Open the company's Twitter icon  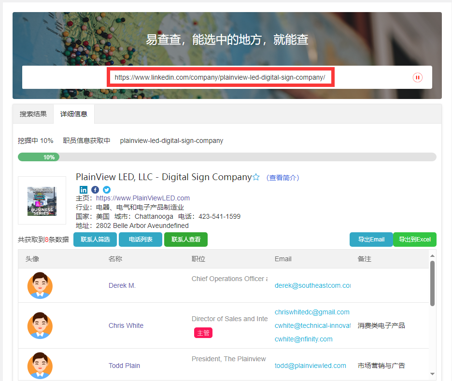click(x=107, y=190)
